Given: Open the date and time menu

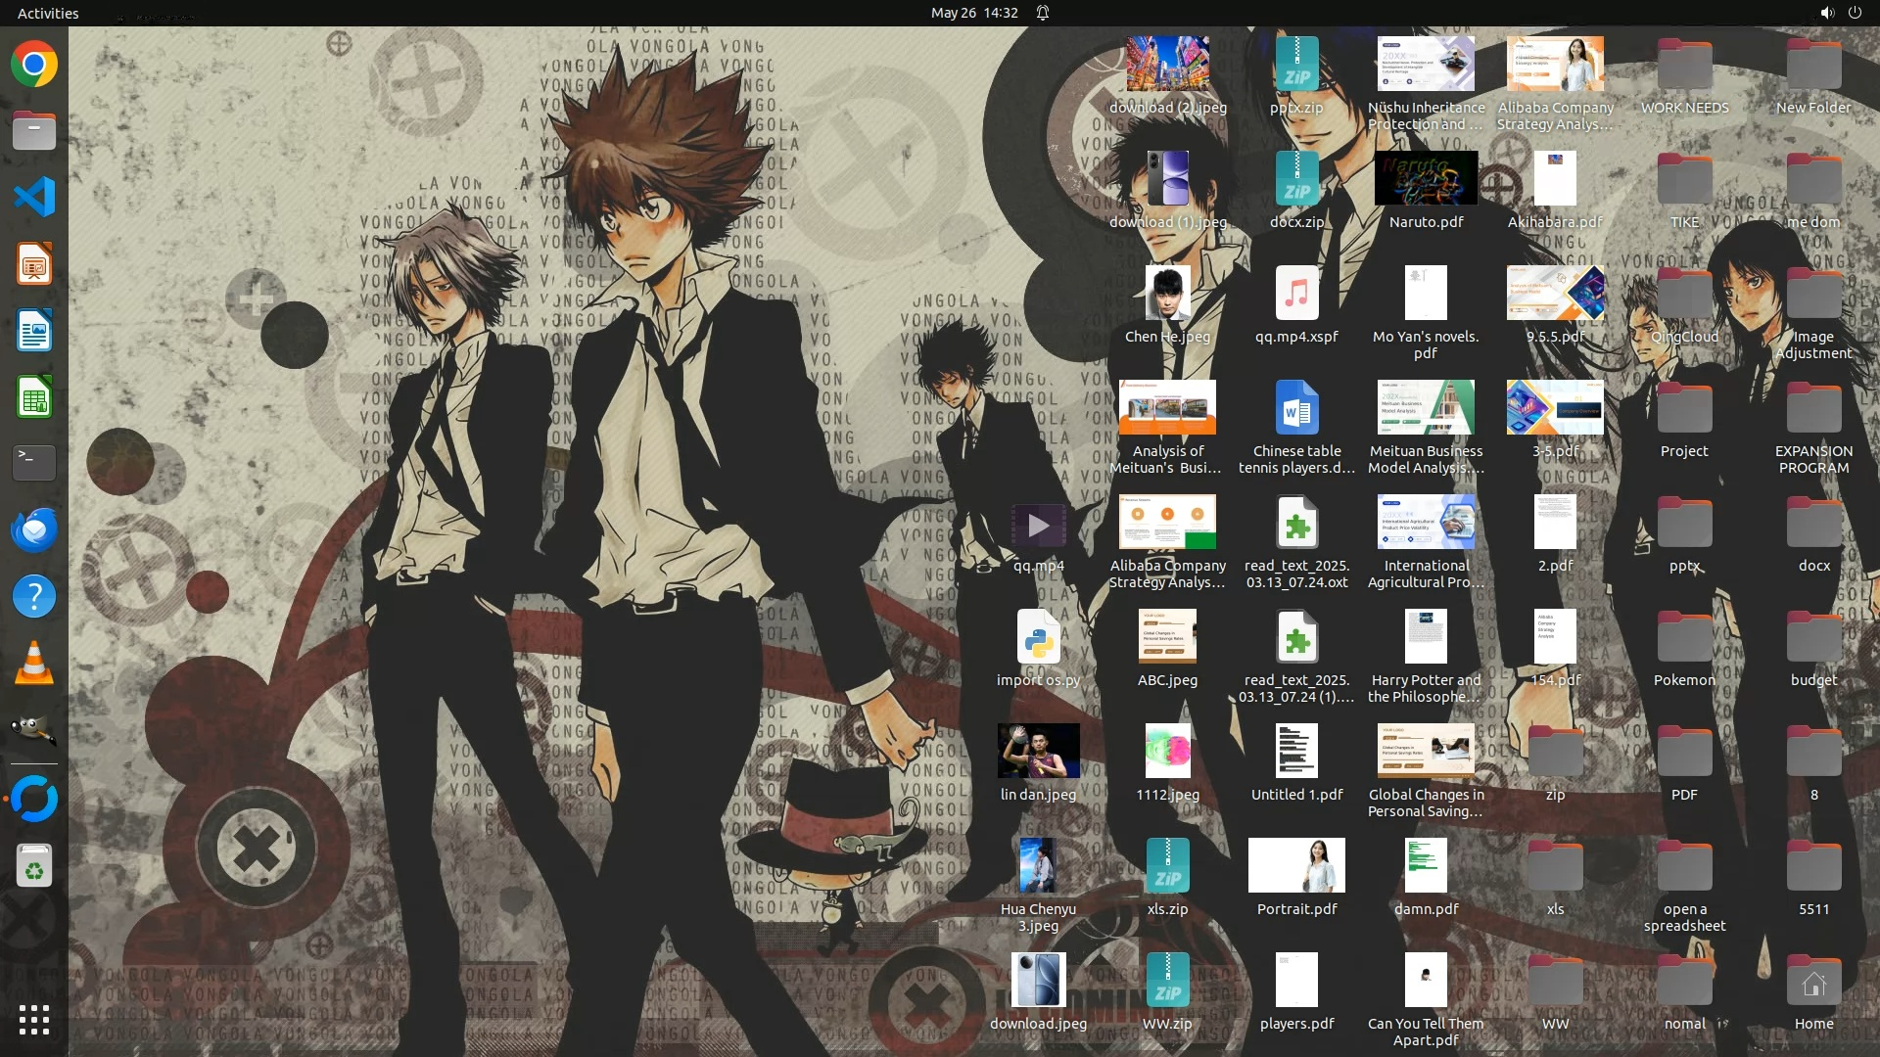Looking at the screenshot, I should click(x=974, y=13).
